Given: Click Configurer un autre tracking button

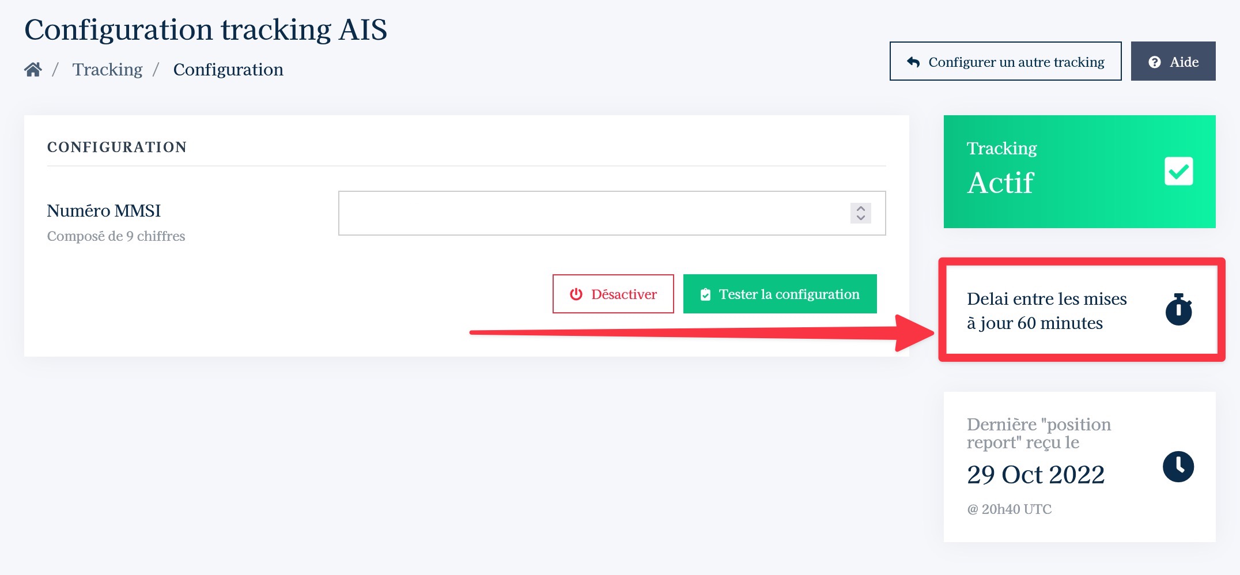Looking at the screenshot, I should click(1005, 61).
